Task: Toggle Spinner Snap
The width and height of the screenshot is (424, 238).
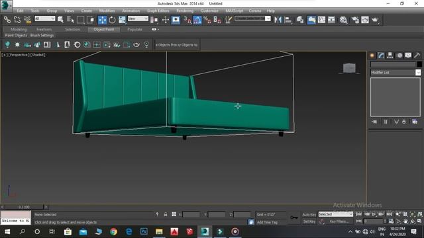Action: coord(217,20)
